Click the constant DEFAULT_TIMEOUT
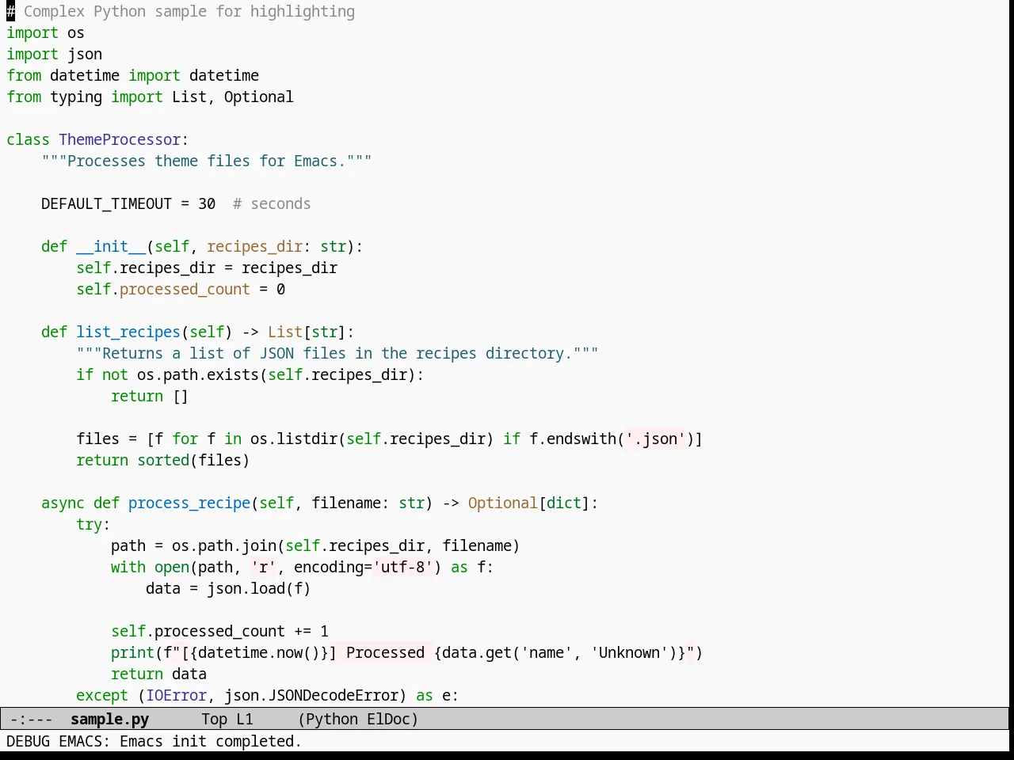1014x760 pixels. click(x=106, y=203)
